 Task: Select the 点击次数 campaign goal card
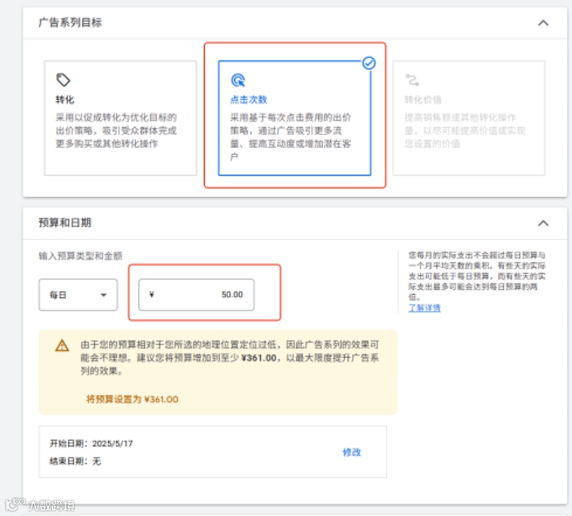[295, 118]
